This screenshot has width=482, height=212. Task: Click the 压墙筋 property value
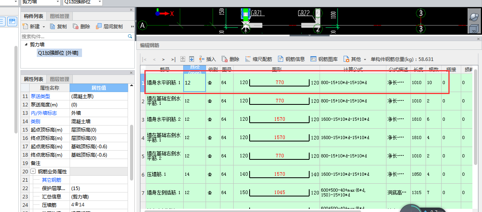point(99,205)
